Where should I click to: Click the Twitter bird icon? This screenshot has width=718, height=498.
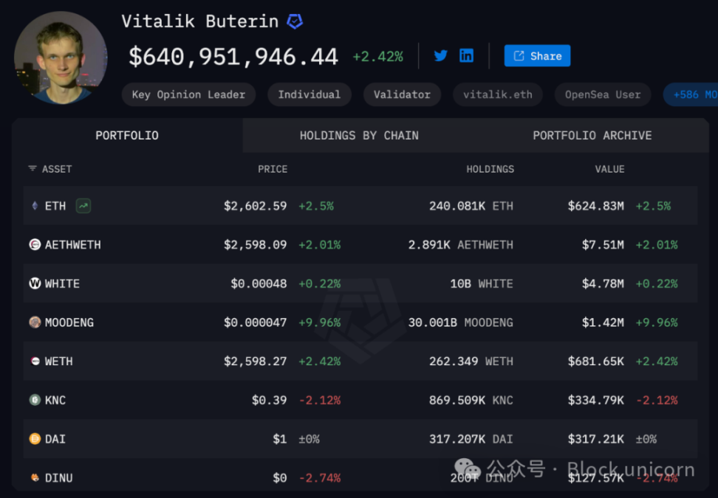[441, 56]
